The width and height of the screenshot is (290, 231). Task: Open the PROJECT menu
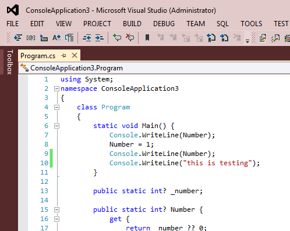click(97, 24)
